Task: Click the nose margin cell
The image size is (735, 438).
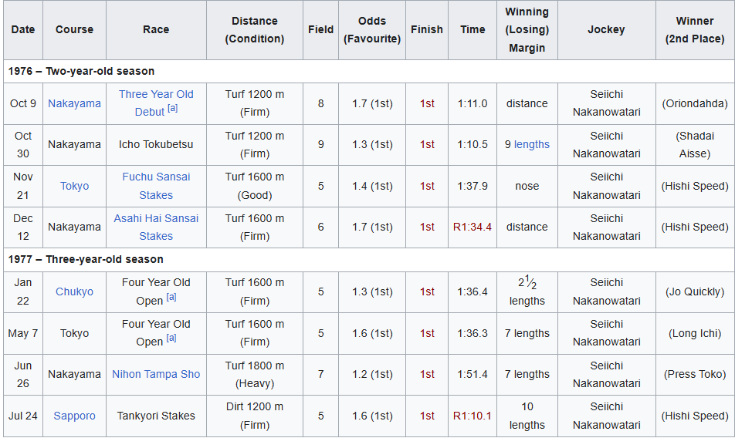Action: (x=527, y=187)
